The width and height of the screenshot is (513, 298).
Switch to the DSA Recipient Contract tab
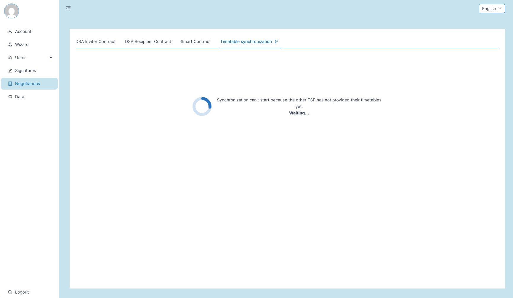click(148, 42)
